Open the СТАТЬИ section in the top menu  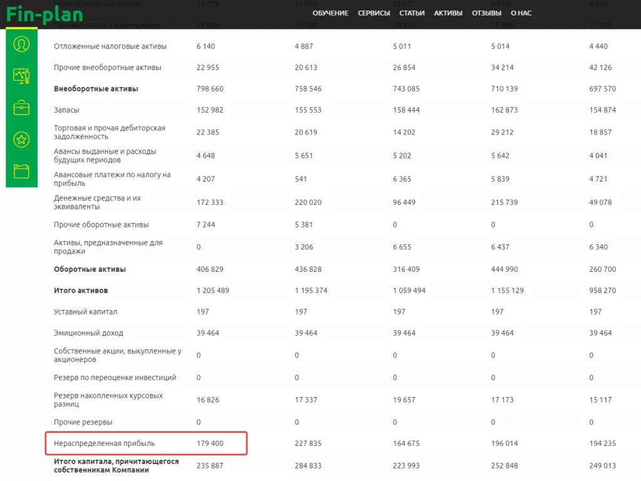pos(412,13)
